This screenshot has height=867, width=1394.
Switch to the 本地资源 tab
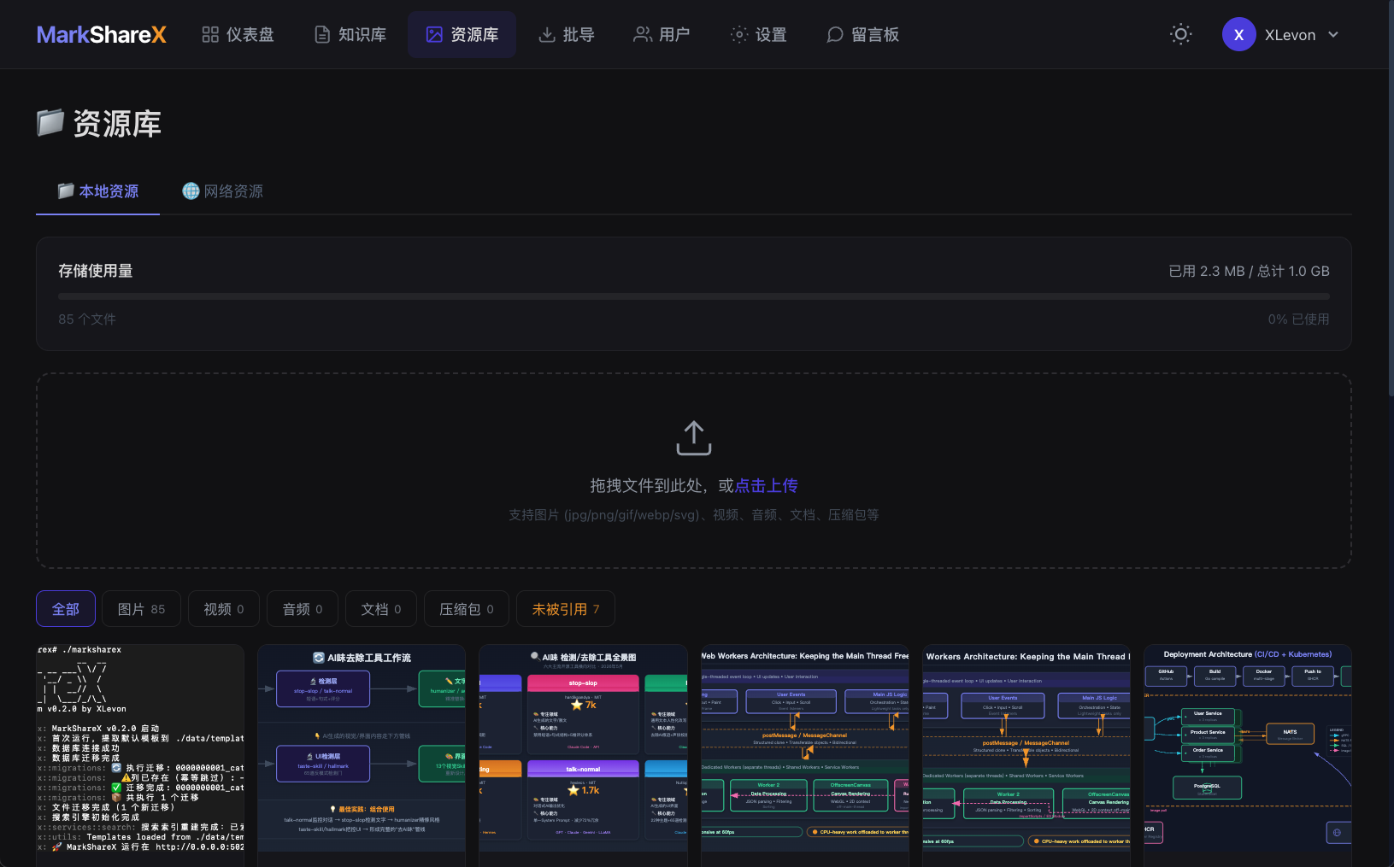click(x=97, y=191)
